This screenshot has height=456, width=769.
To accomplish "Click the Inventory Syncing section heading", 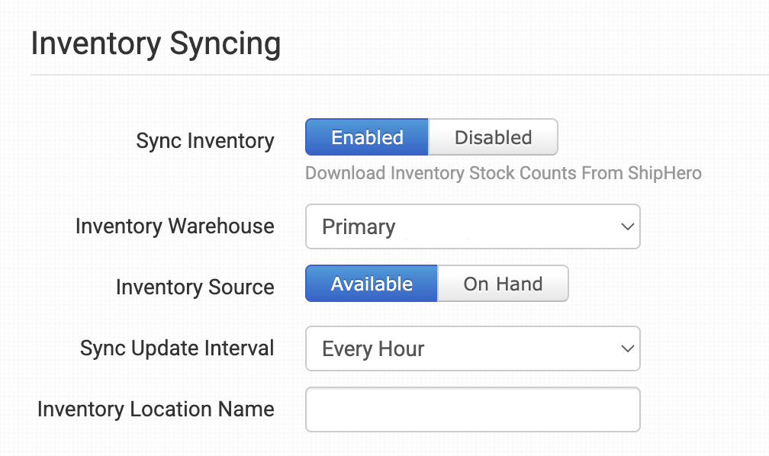I will pos(156,44).
